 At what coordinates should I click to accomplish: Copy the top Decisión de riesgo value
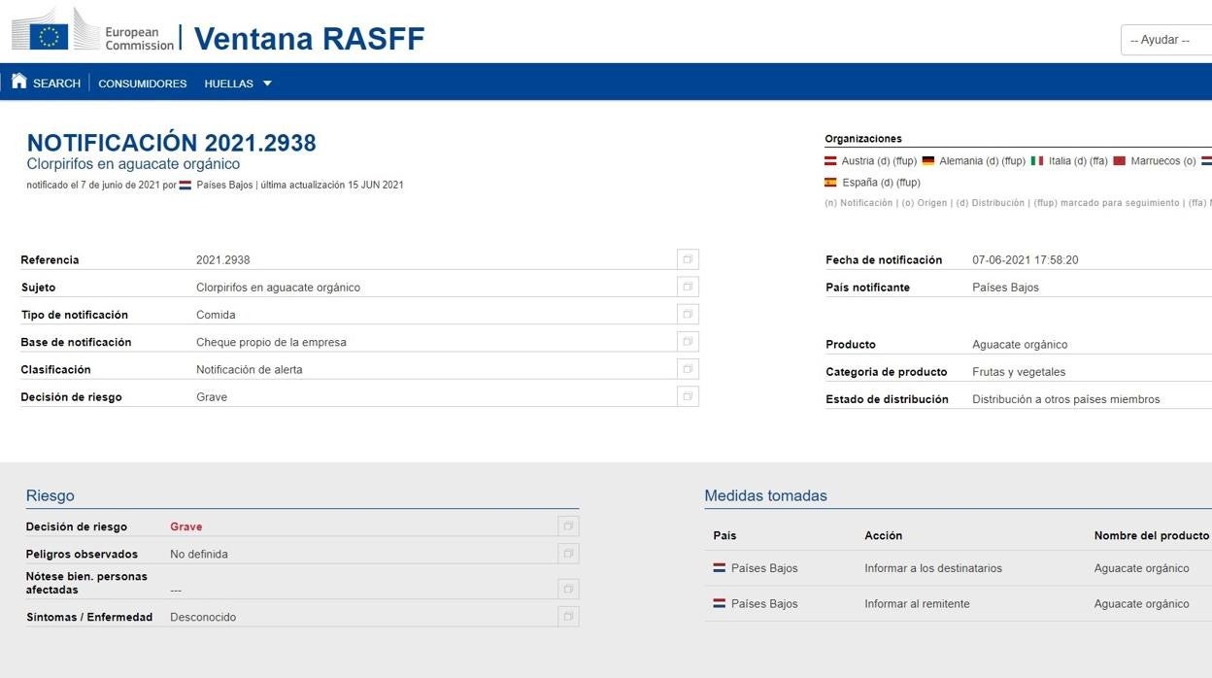coord(688,396)
